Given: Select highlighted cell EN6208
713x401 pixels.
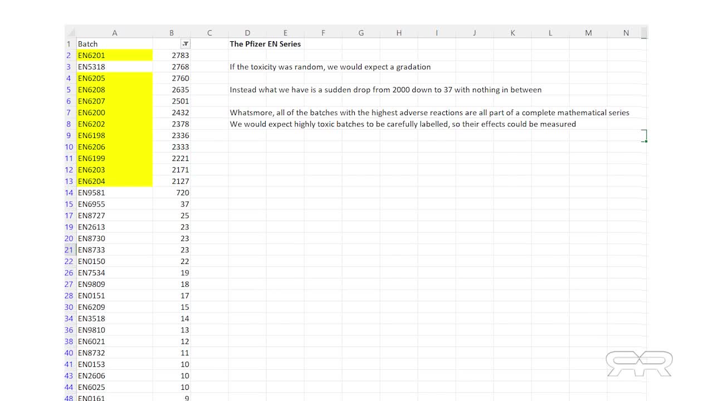Looking at the screenshot, I should tap(114, 90).
